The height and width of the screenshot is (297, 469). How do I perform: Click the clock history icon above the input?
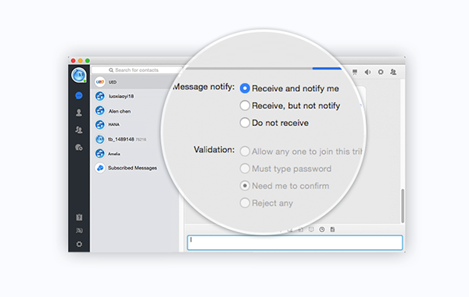(x=322, y=230)
